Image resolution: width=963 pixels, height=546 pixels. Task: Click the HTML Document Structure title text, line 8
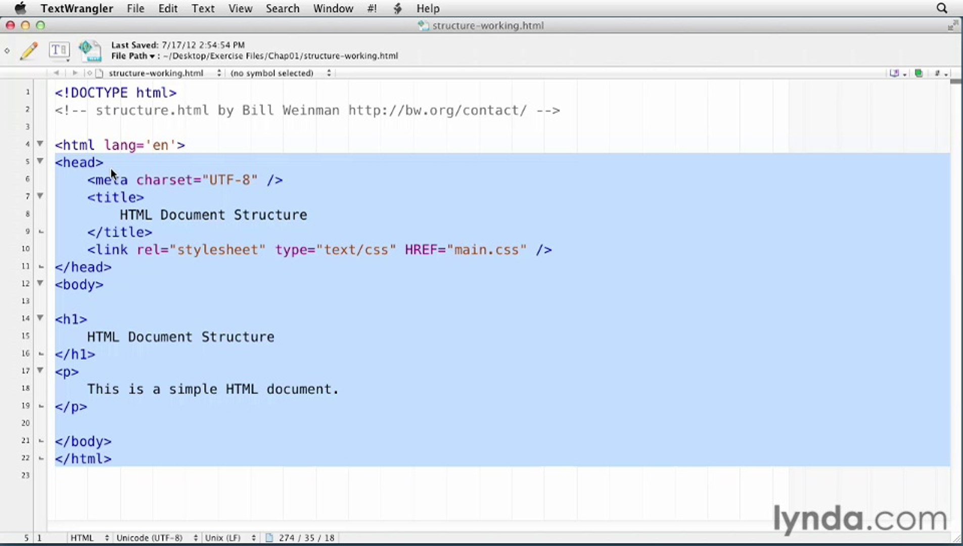213,215
